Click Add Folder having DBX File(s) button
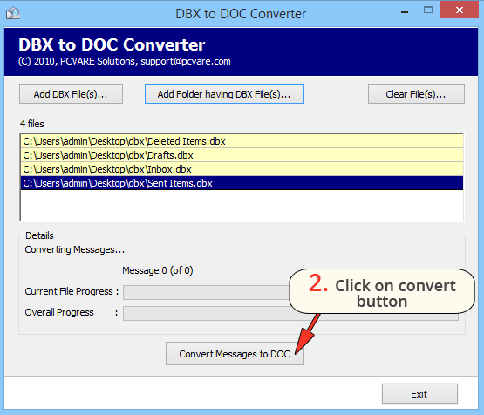Image resolution: width=484 pixels, height=415 pixels. [x=224, y=94]
